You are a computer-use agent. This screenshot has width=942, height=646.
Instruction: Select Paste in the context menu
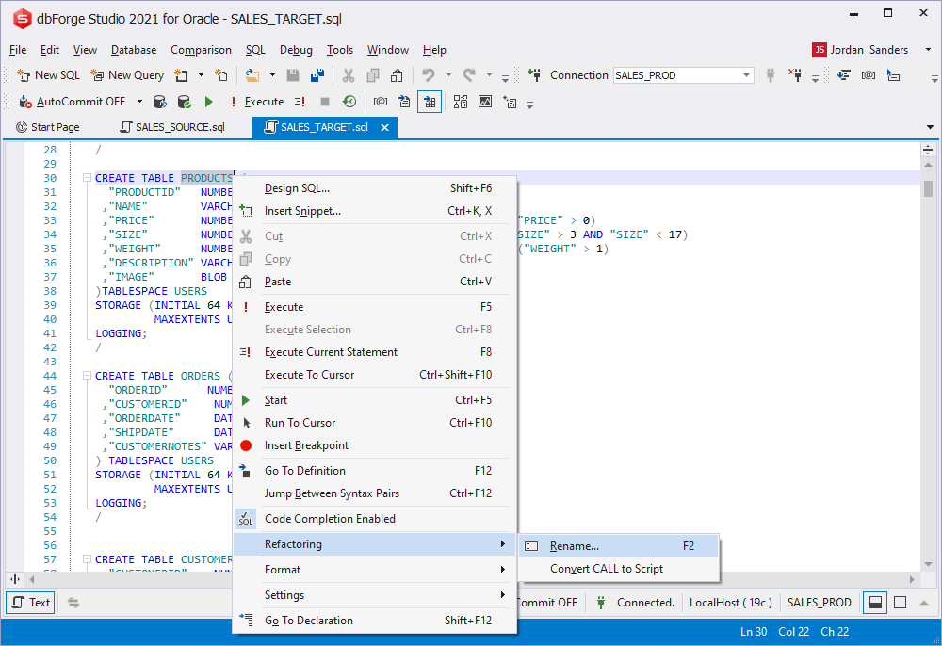point(374,282)
